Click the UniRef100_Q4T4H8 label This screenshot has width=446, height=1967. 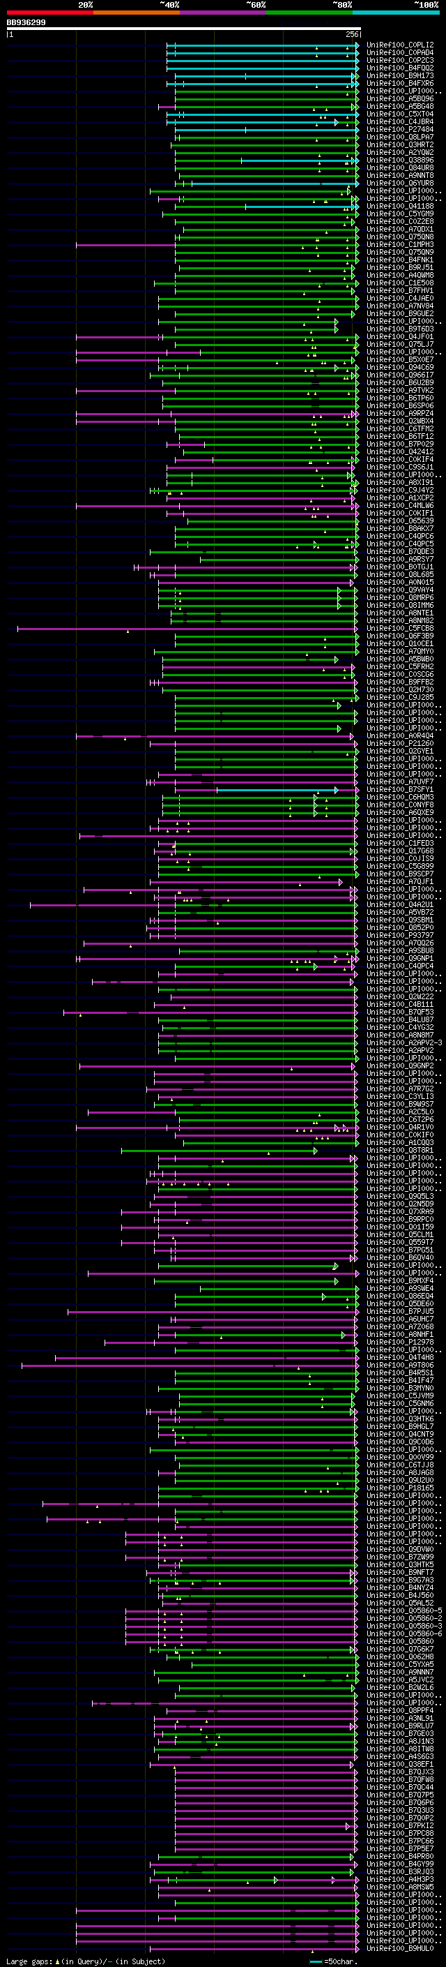coord(400,1358)
